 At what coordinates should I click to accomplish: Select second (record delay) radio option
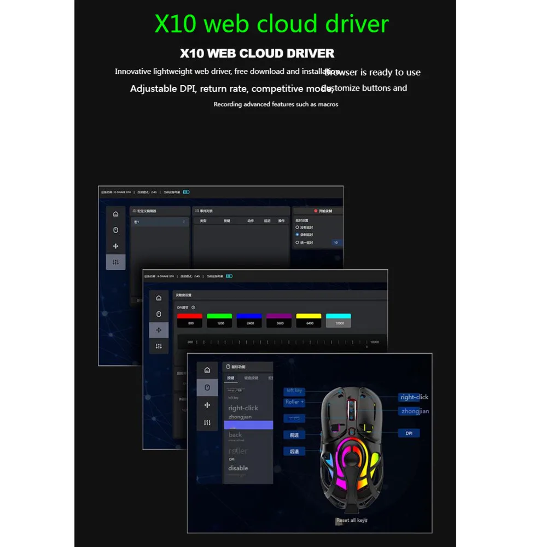pos(297,235)
